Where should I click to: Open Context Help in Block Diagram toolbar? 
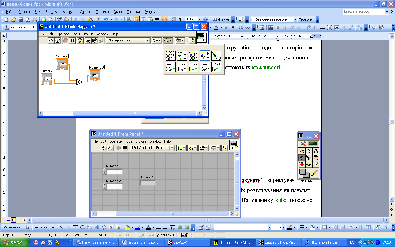192,40
